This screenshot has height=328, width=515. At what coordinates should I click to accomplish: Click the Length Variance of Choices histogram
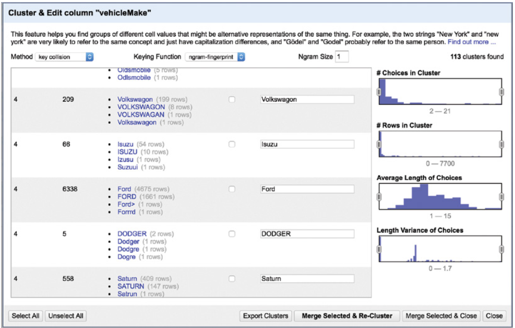click(x=440, y=249)
